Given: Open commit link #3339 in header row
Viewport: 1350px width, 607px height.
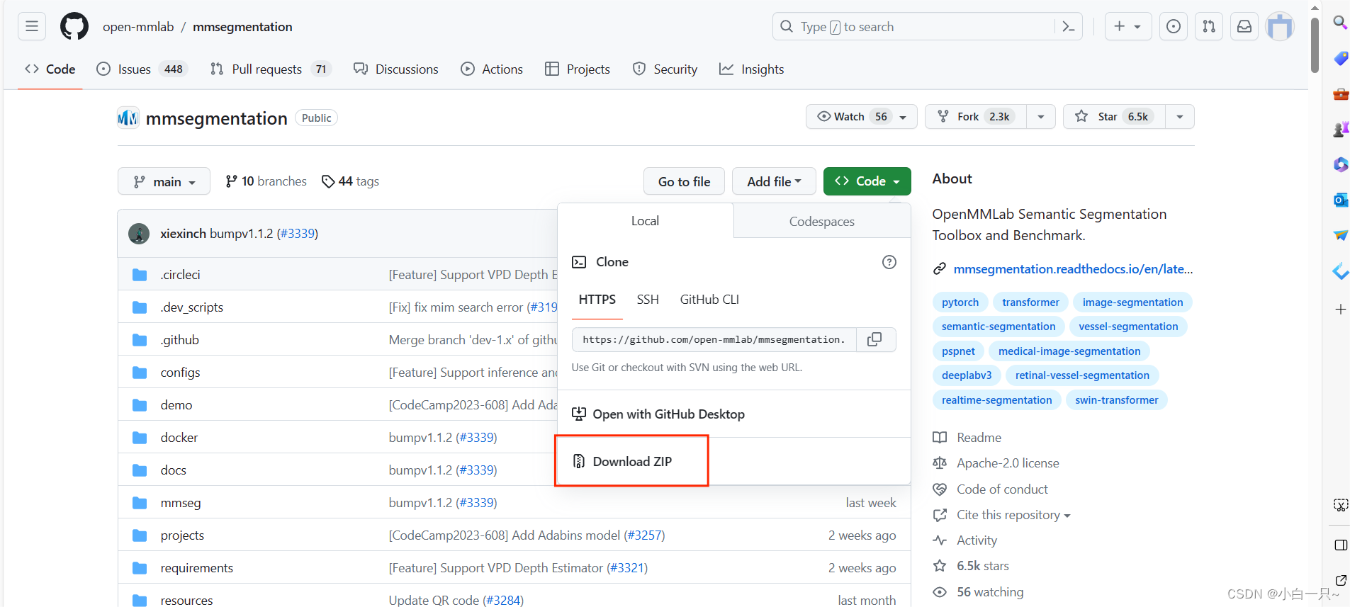Looking at the screenshot, I should point(297,234).
